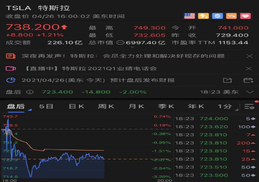Tap the TSLA 特斯拉 stock title
The width and height of the screenshot is (259, 182).
38,8
